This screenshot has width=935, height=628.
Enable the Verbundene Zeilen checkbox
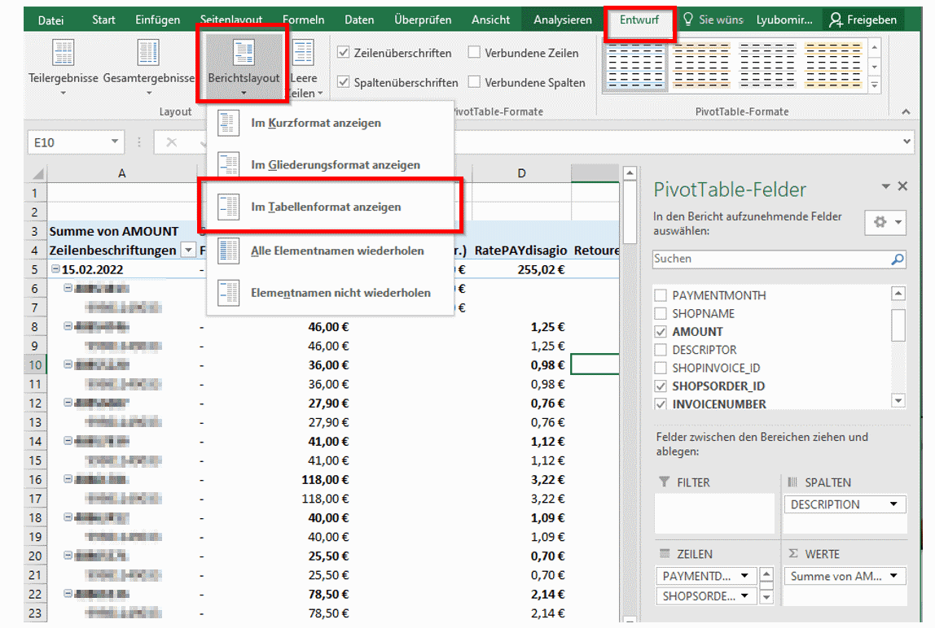point(474,52)
